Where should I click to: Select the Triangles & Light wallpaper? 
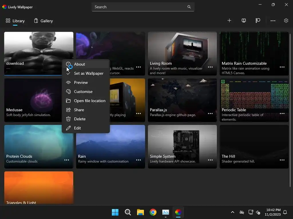39,188
